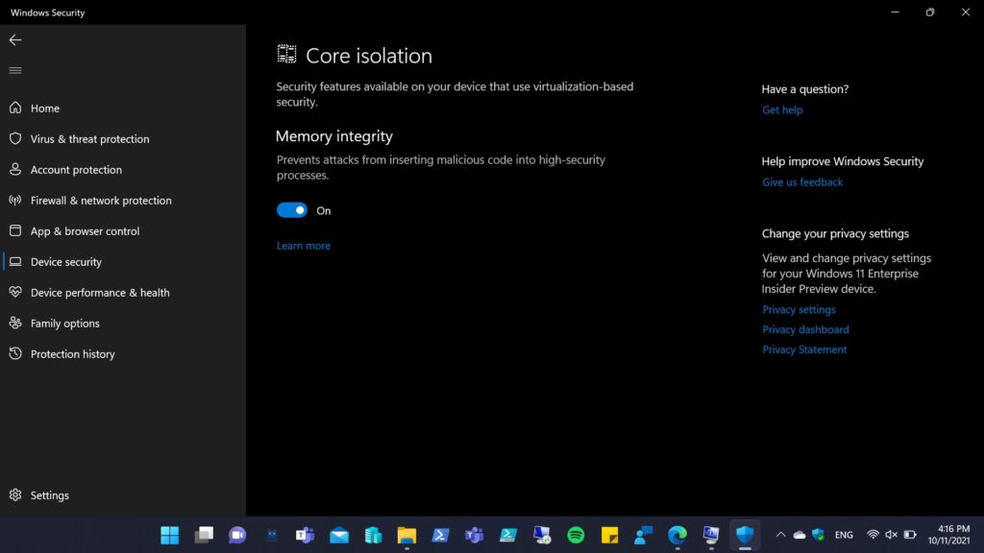984x553 pixels.
Task: Click the back arrow icon
Action: pyautogui.click(x=14, y=40)
